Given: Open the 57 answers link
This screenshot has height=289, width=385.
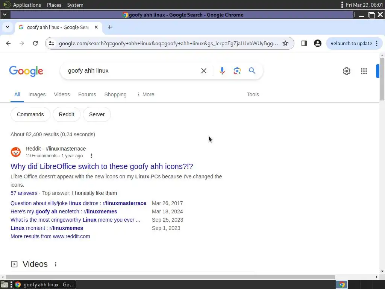Looking at the screenshot, I should (24, 193).
